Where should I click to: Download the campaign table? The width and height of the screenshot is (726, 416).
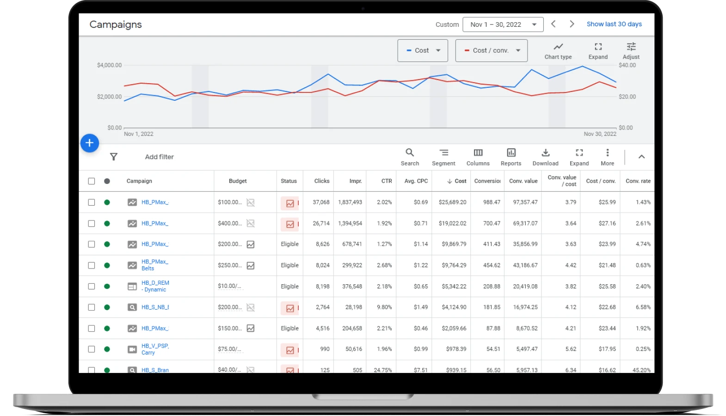coord(545,157)
